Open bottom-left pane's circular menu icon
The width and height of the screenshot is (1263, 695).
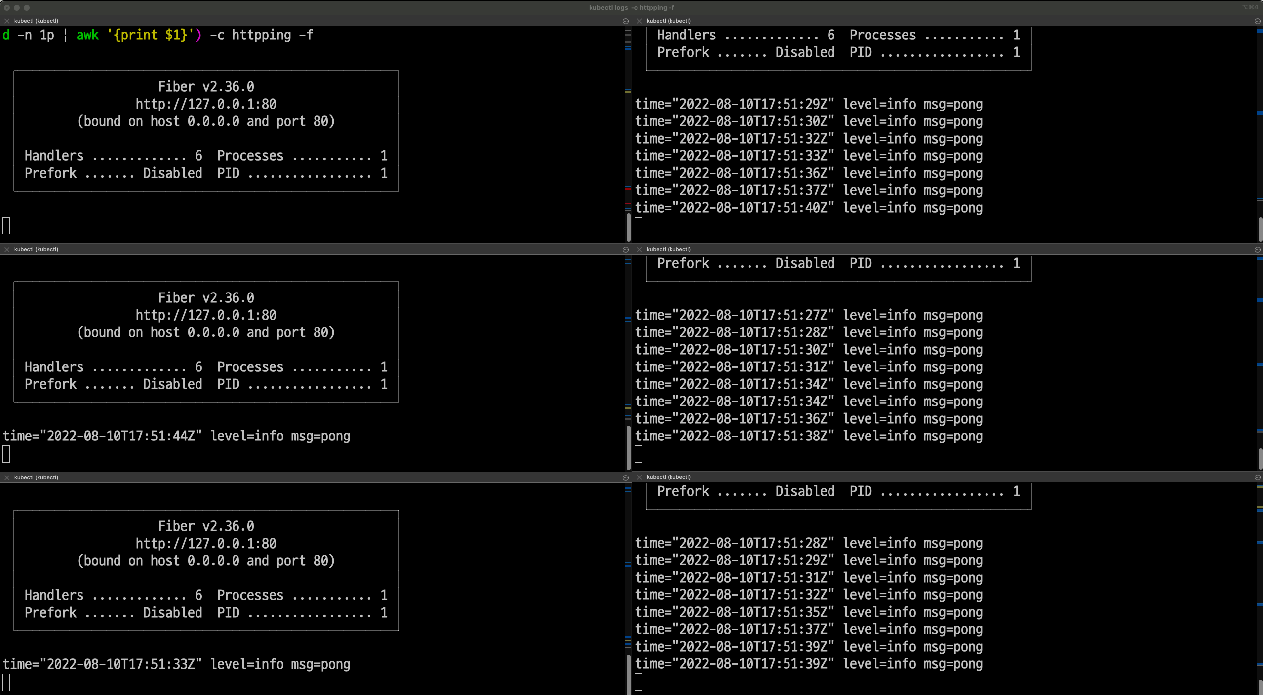pos(626,478)
